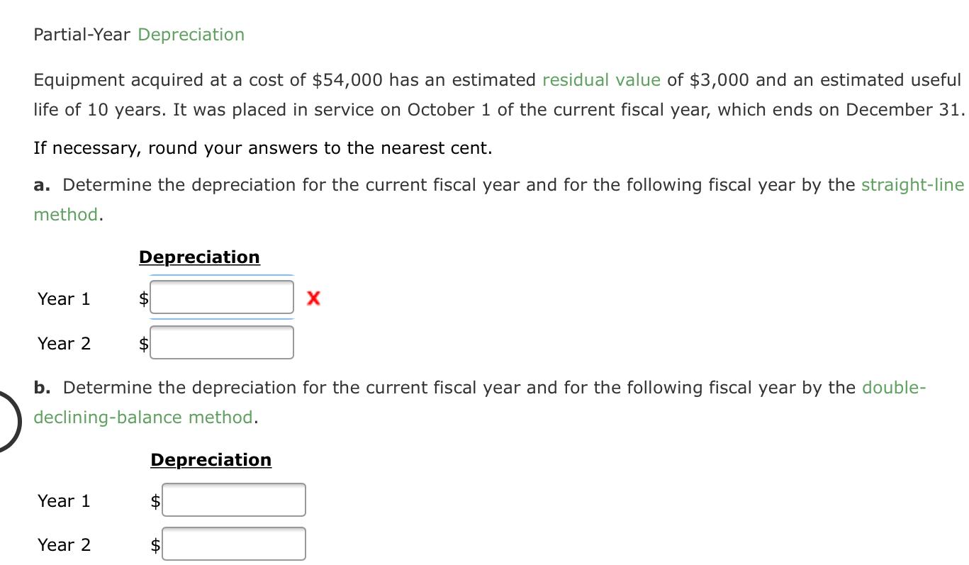The image size is (969, 565).
Task: Click Year 2 input field under double-declining-balance method
Action: pyautogui.click(x=233, y=543)
